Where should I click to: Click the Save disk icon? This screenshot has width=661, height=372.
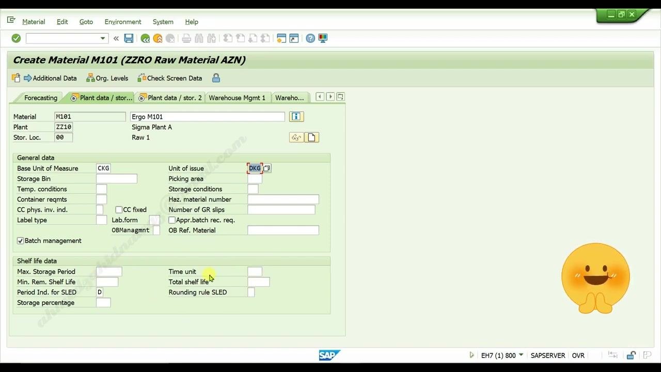[x=129, y=38]
